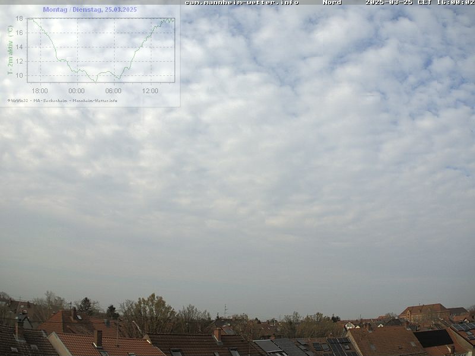Click the 06:00 time axis label
The image size is (475, 356).
[x=113, y=91]
